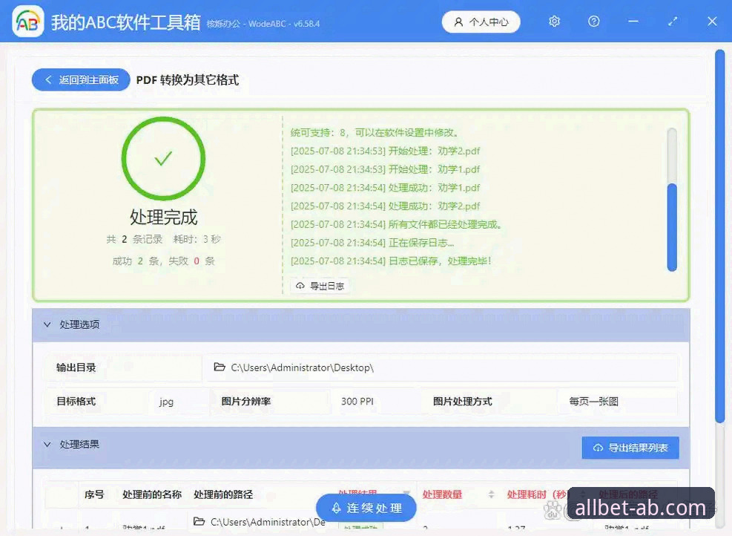The image size is (732, 536).
Task: Maximize window with the expand arrows icon
Action: (x=673, y=22)
